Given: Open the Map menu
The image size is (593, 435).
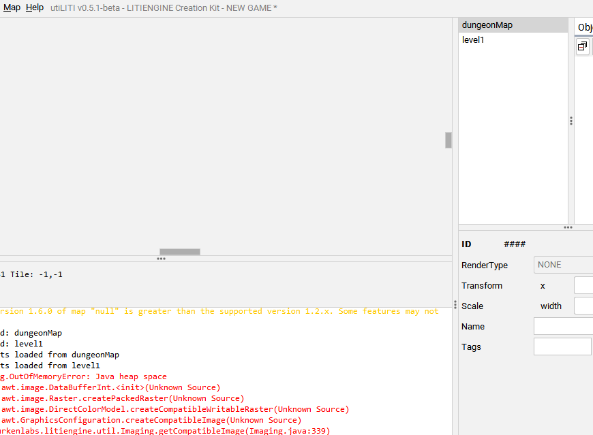Looking at the screenshot, I should 11,7.
